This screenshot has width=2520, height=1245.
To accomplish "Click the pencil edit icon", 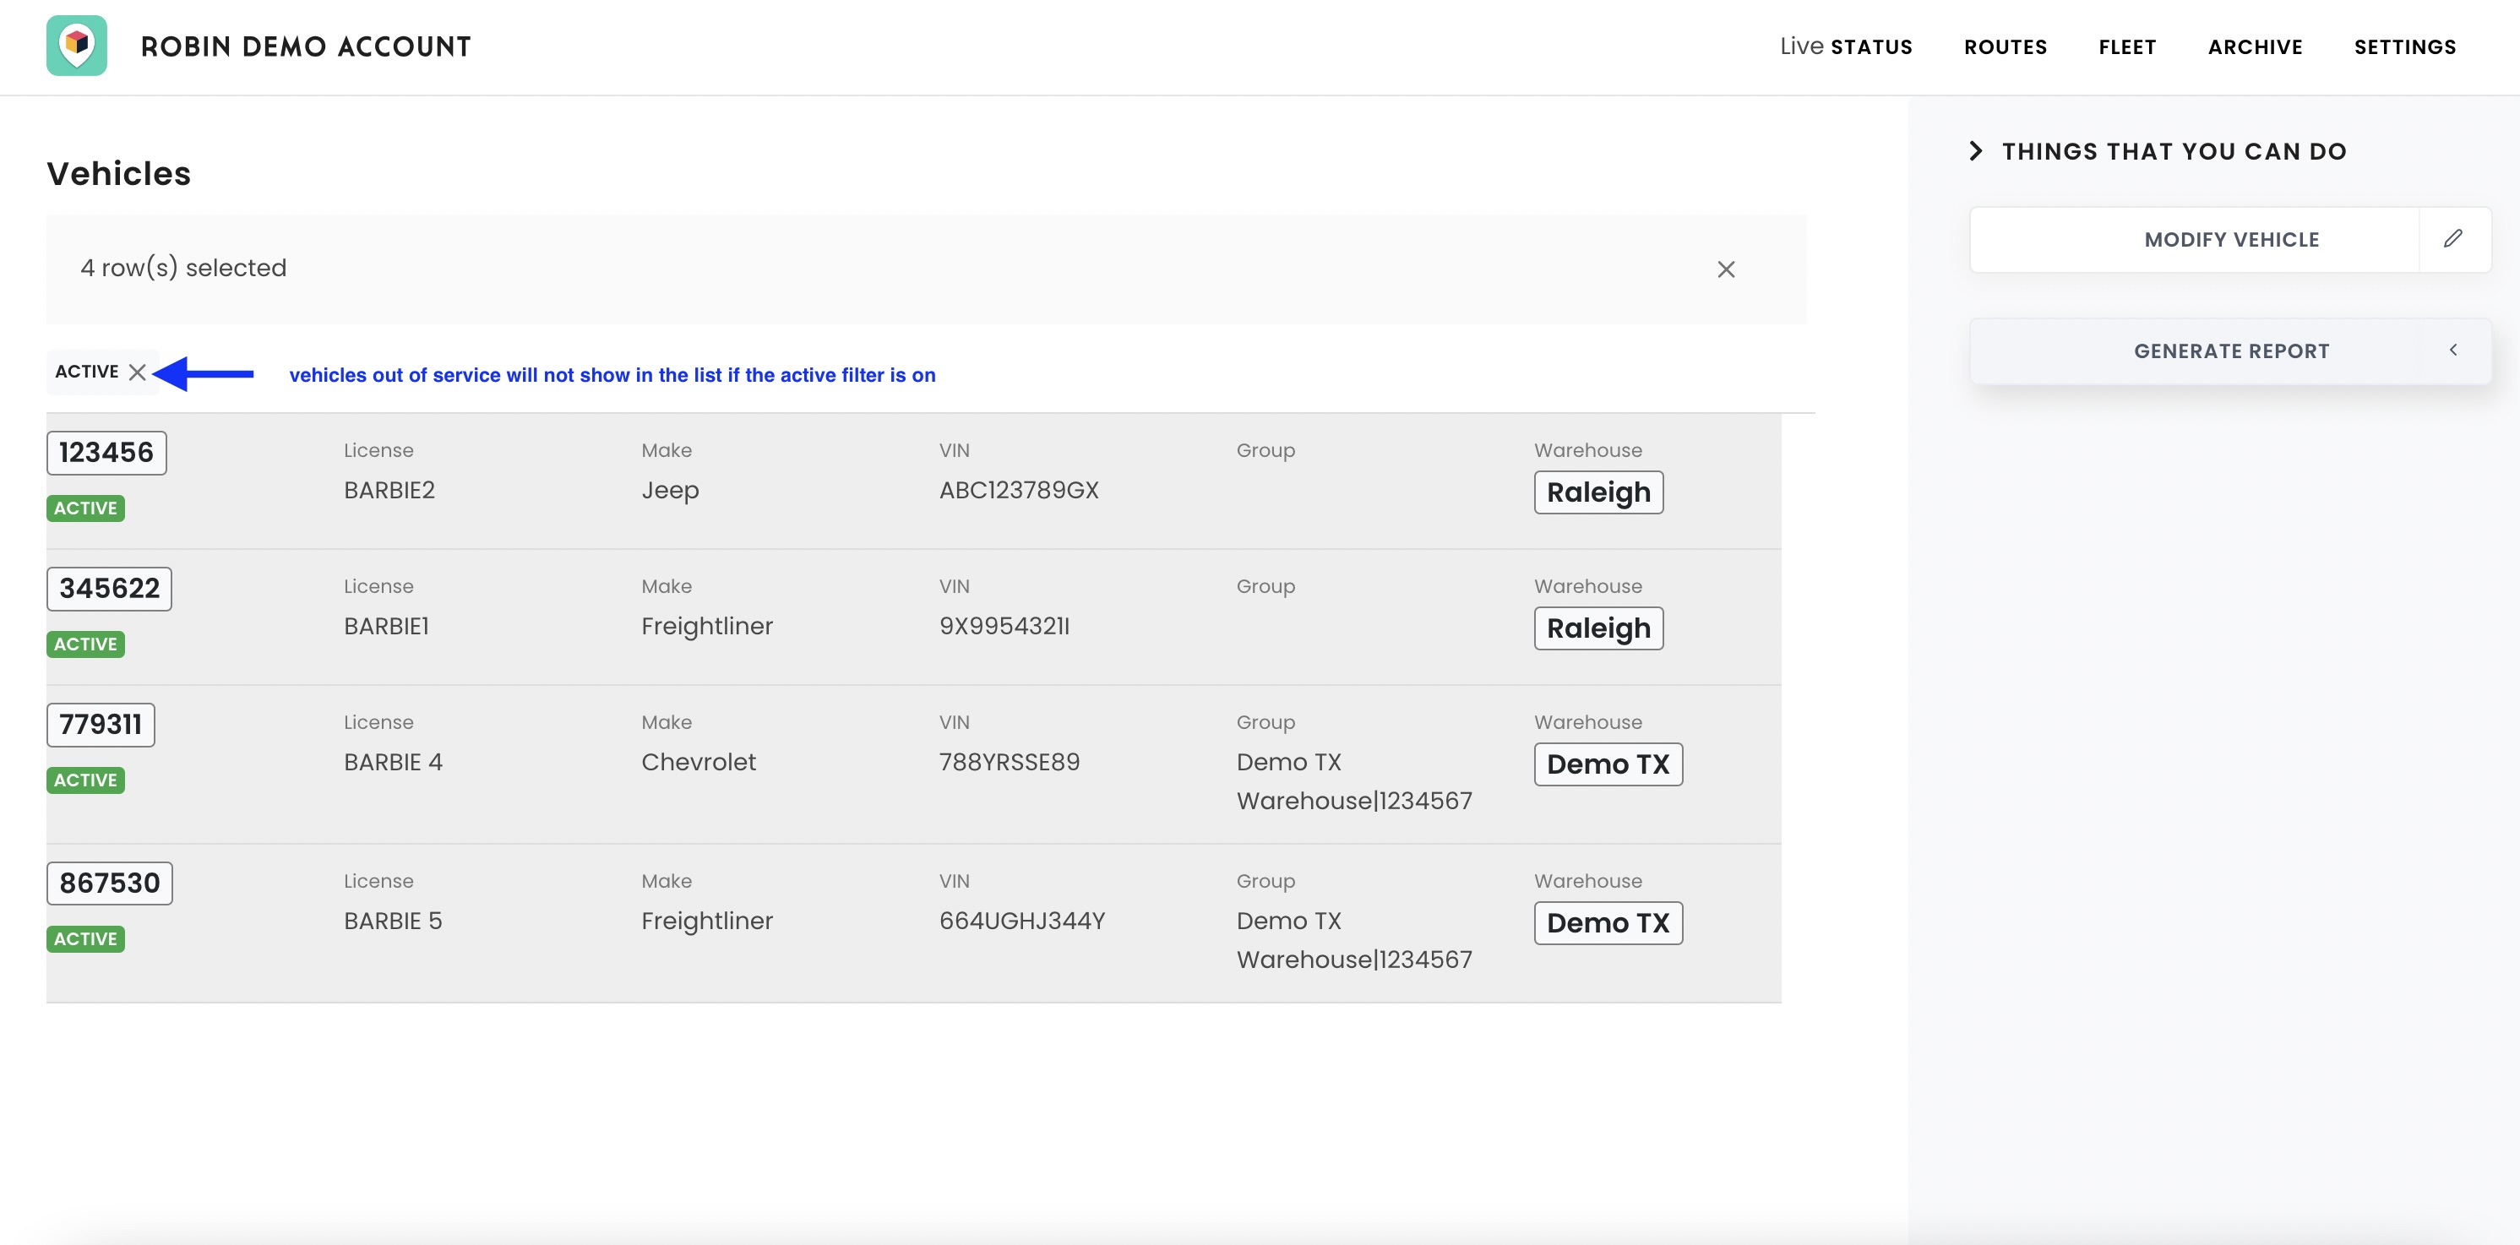I will [x=2452, y=239].
